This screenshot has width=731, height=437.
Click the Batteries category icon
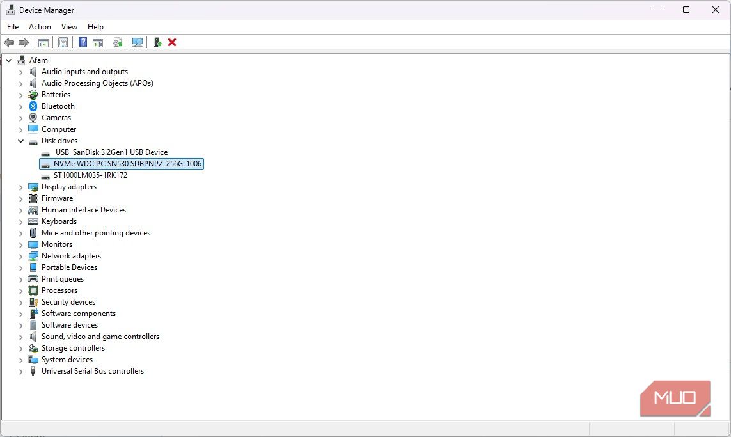coord(33,95)
